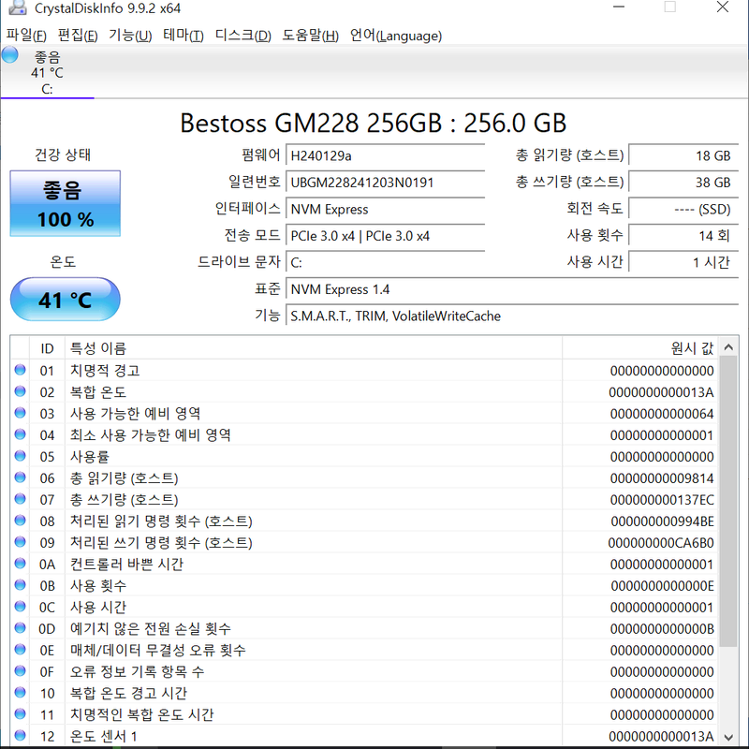Click the 좋음 100 % health status button
This screenshot has width=749, height=749.
65,203
